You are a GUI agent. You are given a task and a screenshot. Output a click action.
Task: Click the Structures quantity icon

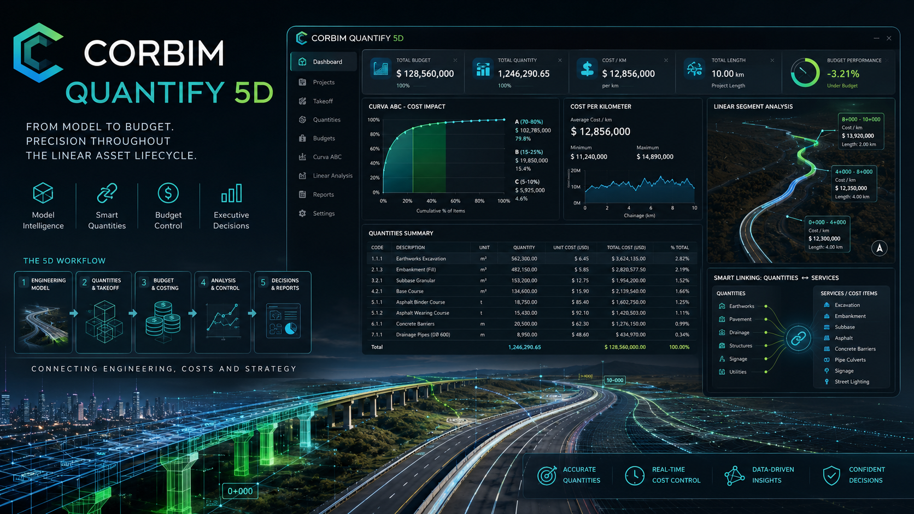[722, 345]
